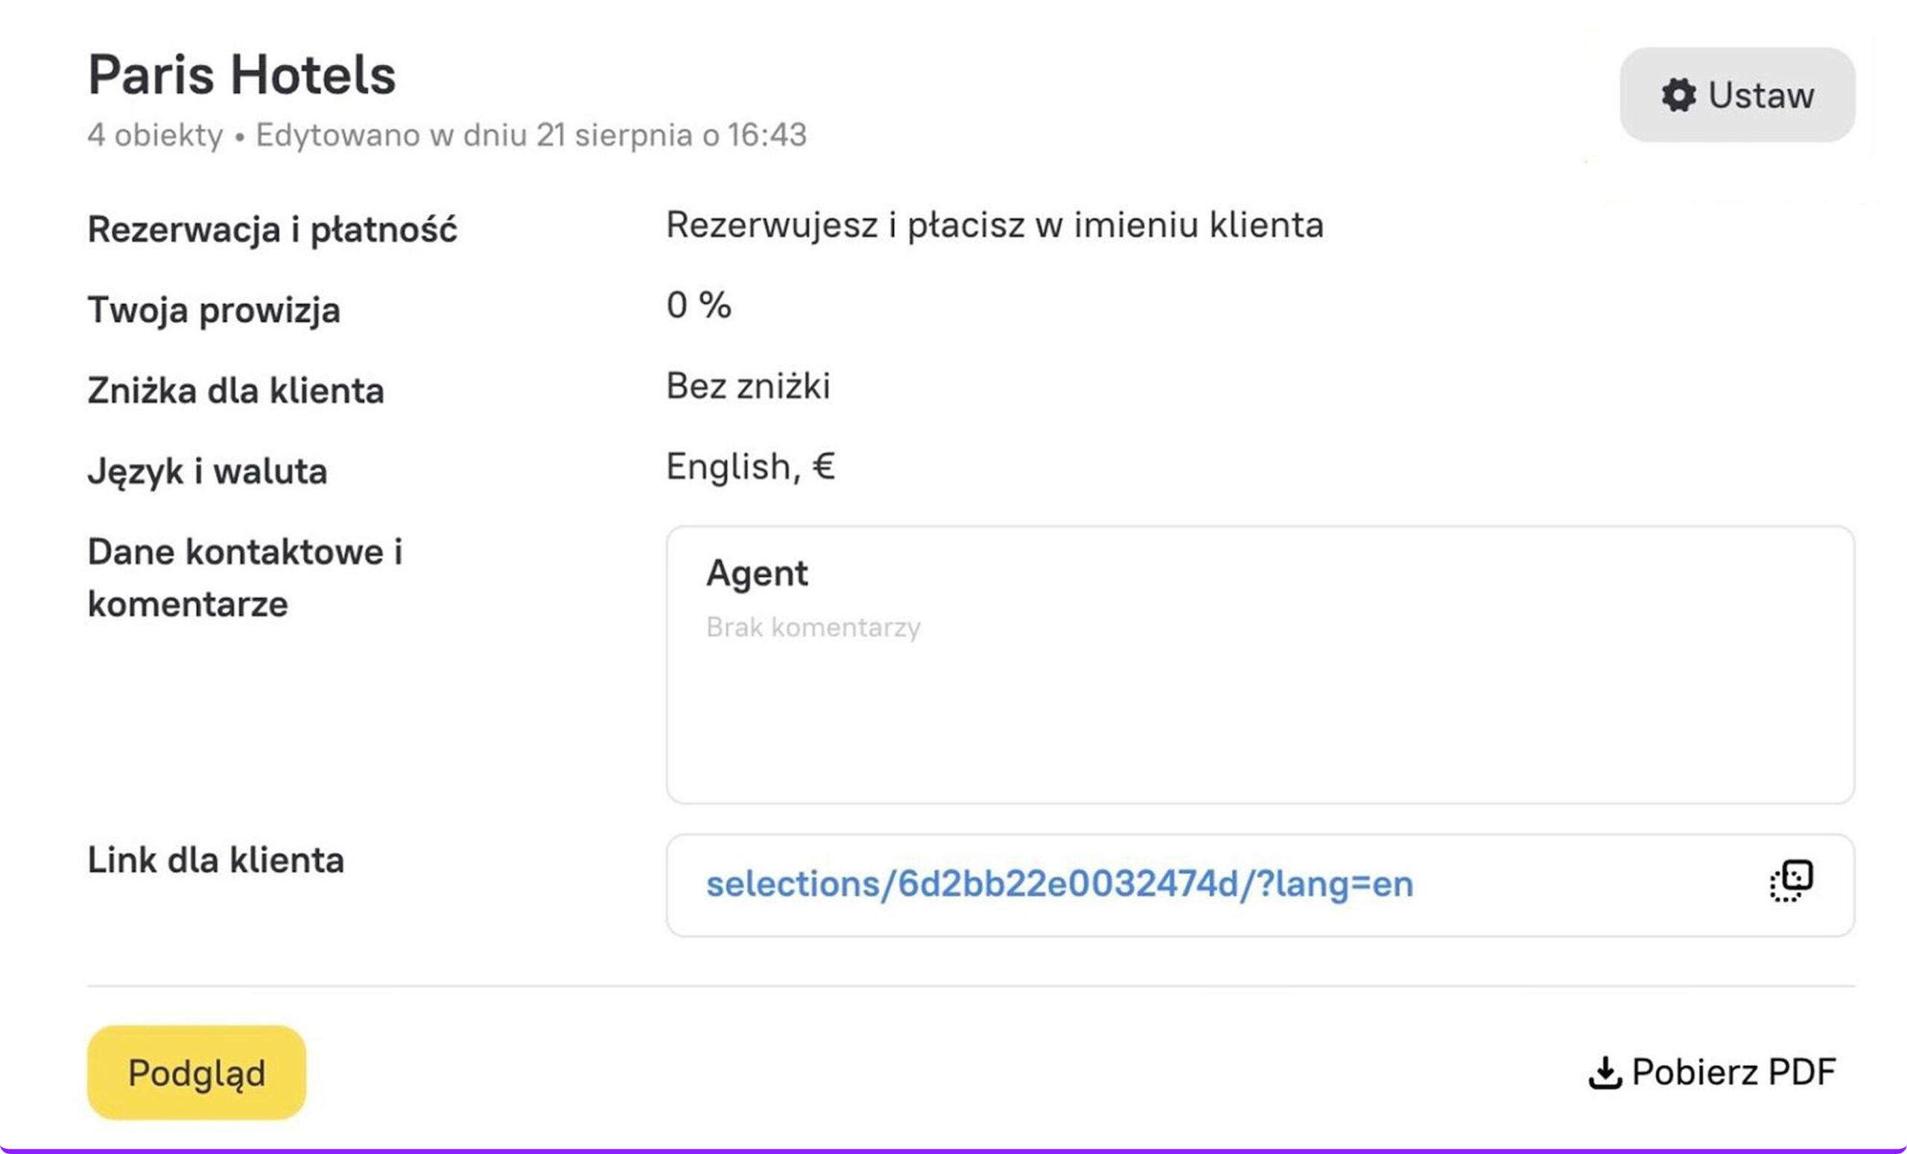Open the selections/6d2bb22e0032474d link
The image size is (1907, 1154).
(1059, 884)
